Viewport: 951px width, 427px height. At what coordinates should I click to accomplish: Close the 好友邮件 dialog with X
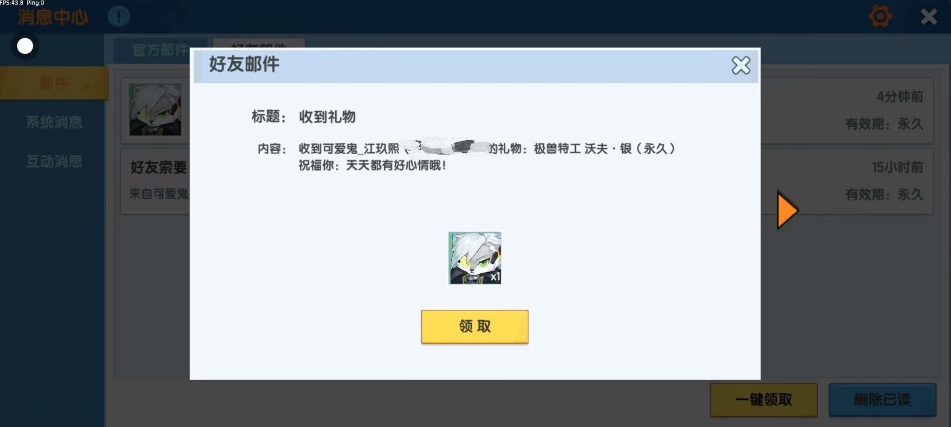tap(741, 65)
